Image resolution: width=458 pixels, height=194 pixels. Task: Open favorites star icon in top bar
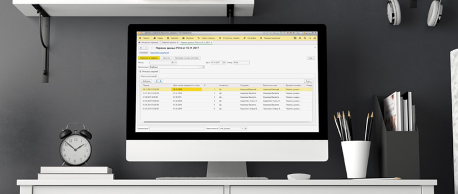[300, 38]
